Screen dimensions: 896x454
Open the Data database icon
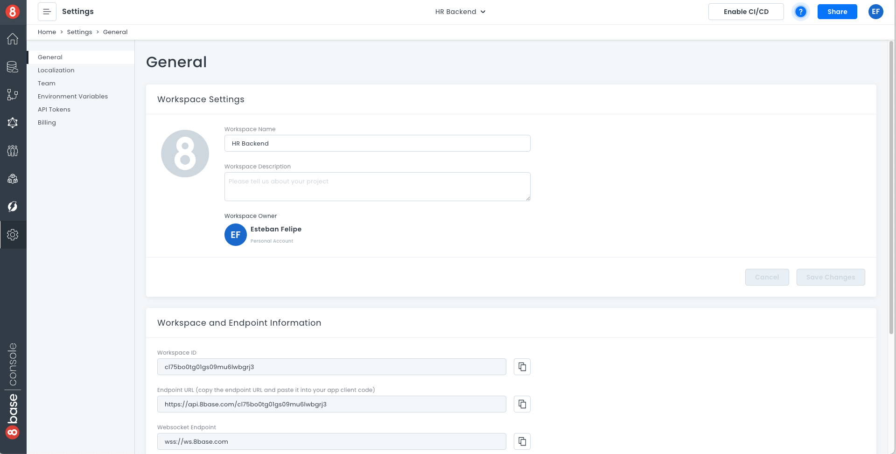click(x=13, y=67)
